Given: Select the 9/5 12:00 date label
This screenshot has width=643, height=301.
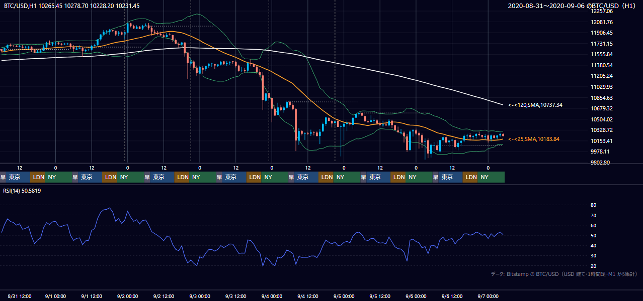Looking at the screenshot, I should [380, 296].
